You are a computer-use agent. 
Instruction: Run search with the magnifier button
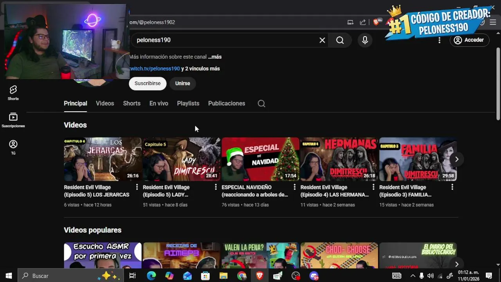340,40
